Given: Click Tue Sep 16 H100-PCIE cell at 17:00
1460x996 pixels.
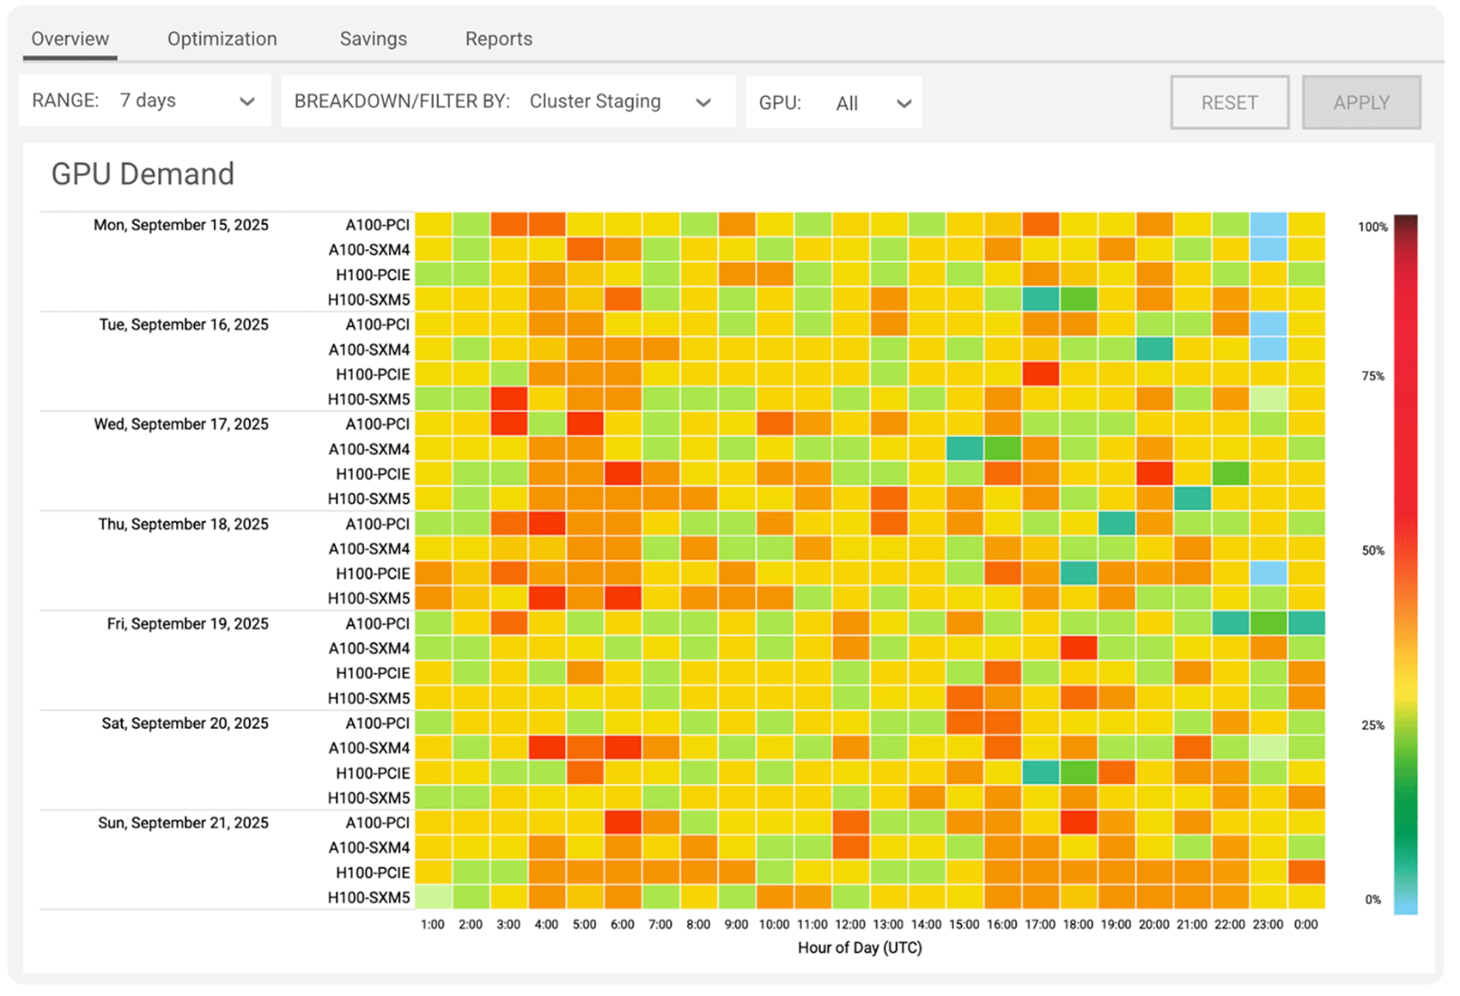Looking at the screenshot, I should pyautogui.click(x=1040, y=374).
